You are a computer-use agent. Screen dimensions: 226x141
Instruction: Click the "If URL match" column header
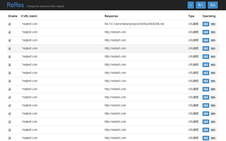pyautogui.click(x=29, y=16)
